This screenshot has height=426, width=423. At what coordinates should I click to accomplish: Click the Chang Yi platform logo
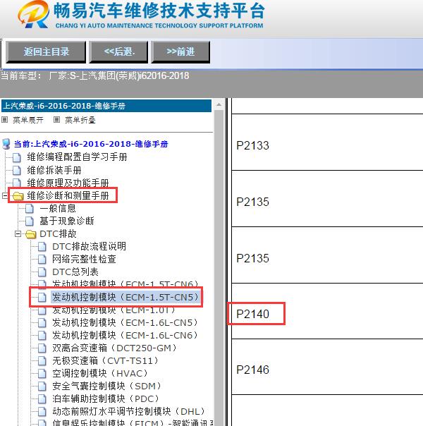pyautogui.click(x=33, y=14)
